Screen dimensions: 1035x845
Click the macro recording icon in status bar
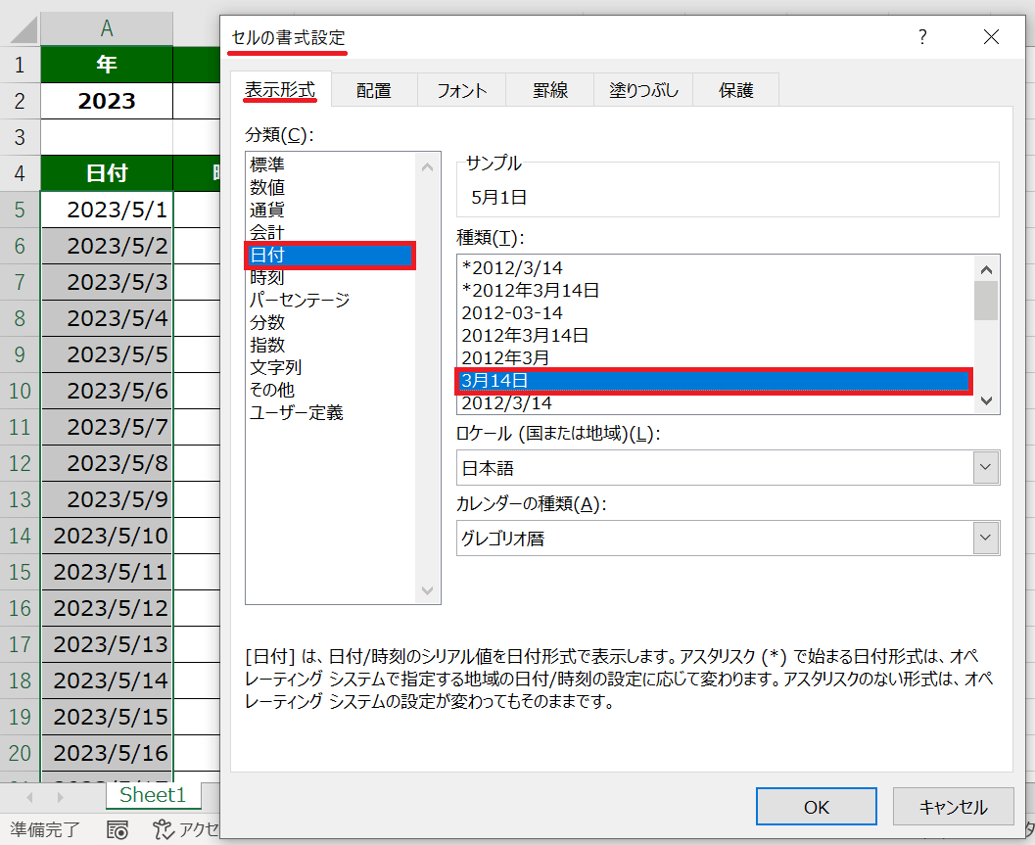[x=118, y=830]
